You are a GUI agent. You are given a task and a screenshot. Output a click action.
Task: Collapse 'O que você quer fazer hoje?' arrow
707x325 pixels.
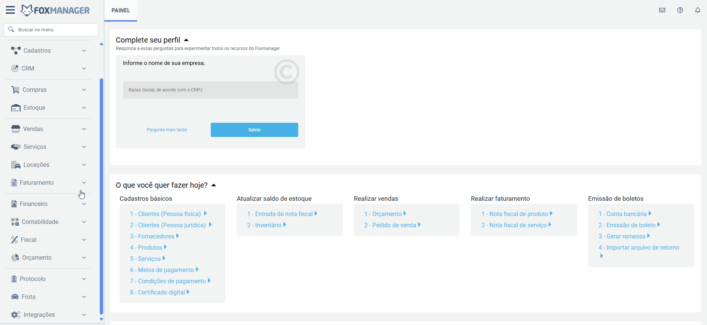(x=214, y=185)
